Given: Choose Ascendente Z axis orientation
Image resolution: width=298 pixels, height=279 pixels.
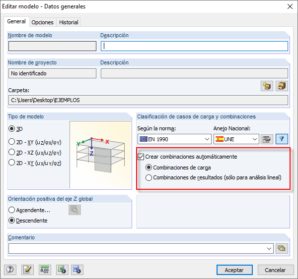Looking at the screenshot, I should 11,210.
